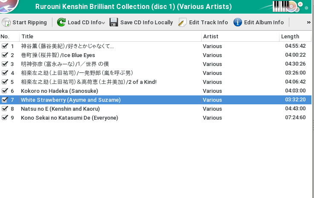
Task: Sort by the Title column header
Action: tap(27, 37)
